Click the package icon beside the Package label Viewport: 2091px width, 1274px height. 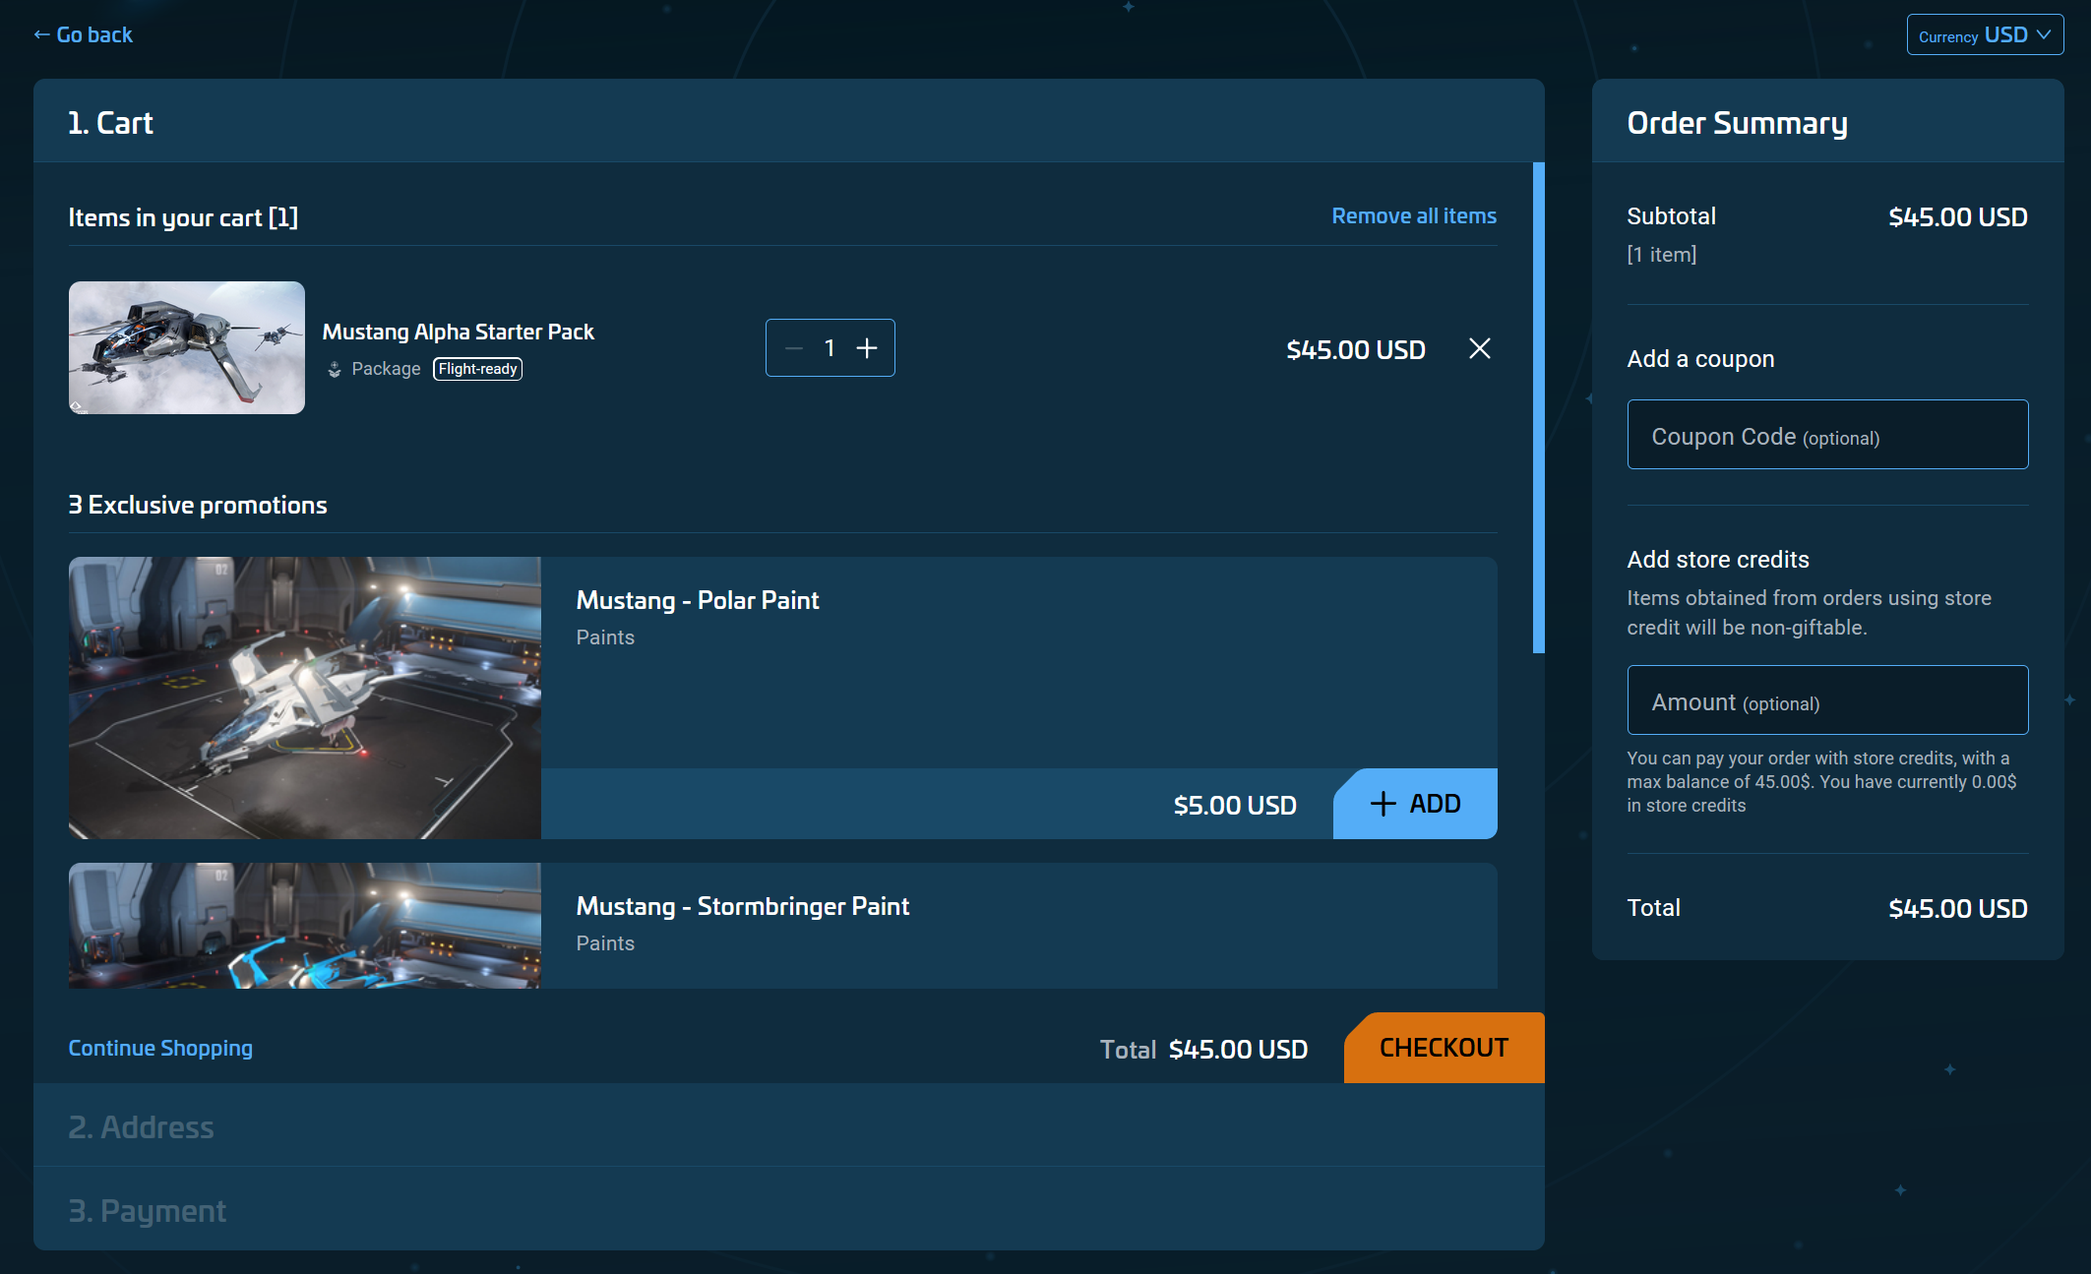tap(335, 369)
